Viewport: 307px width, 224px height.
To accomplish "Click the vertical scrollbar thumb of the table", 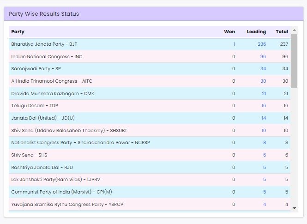I will coord(295,60).
